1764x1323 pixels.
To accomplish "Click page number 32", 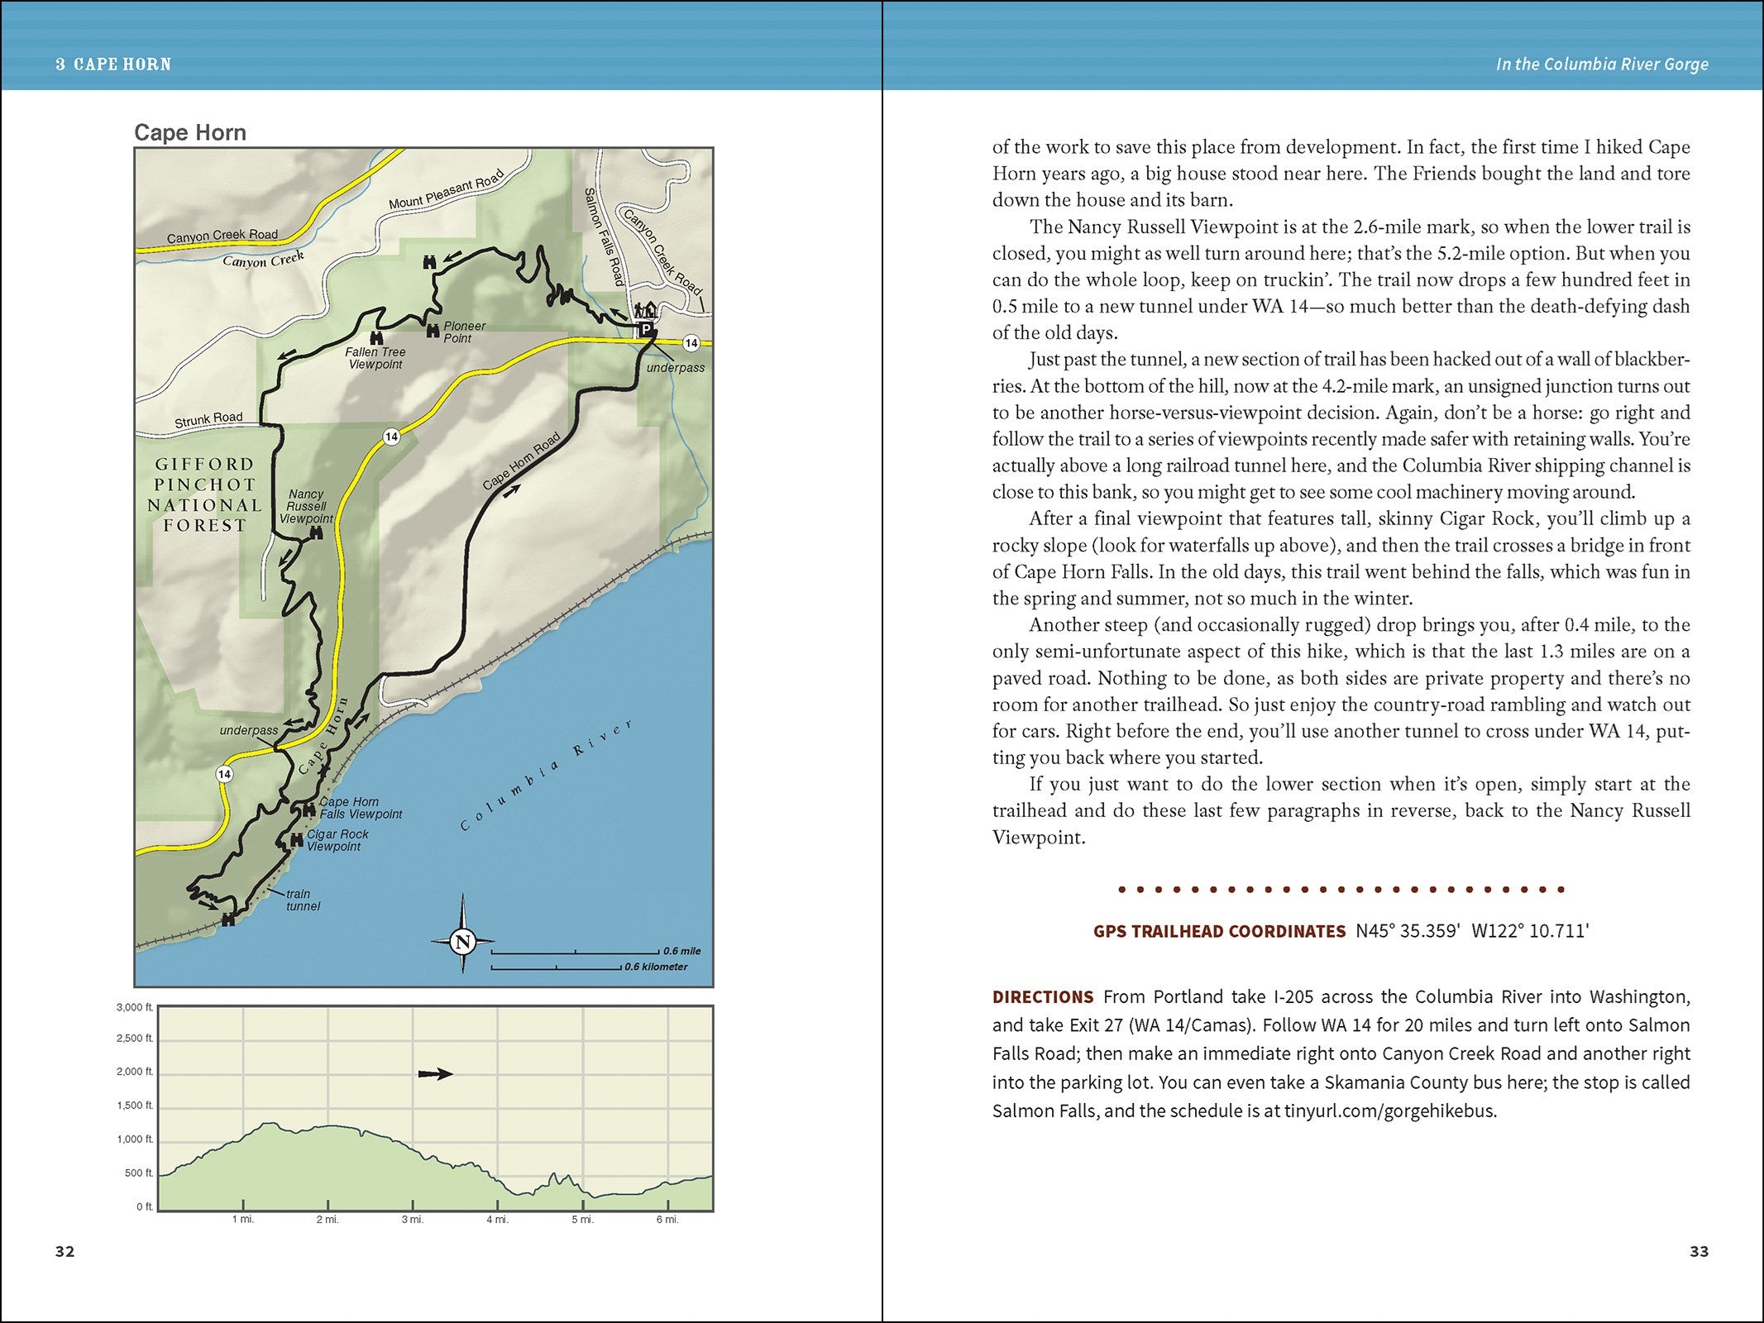I will click(x=65, y=1251).
